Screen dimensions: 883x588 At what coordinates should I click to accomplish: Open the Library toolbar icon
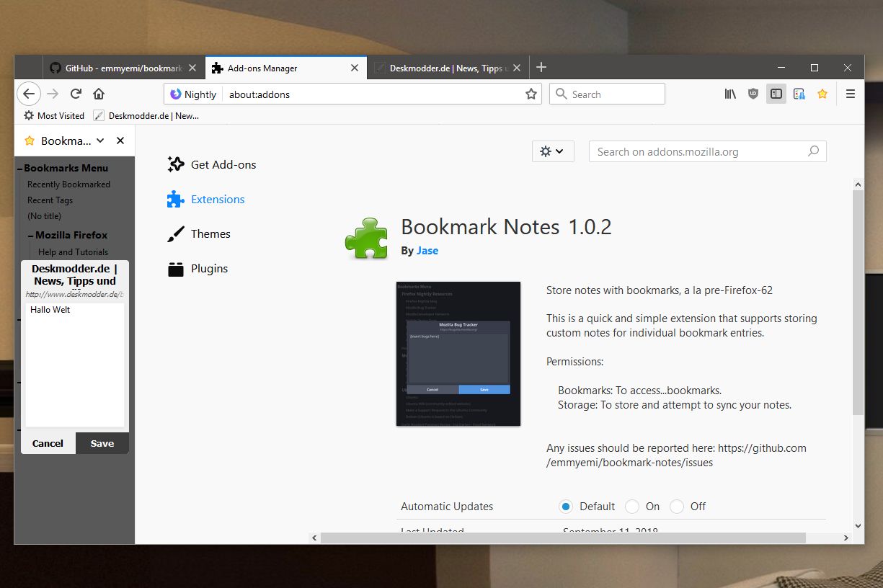click(730, 94)
